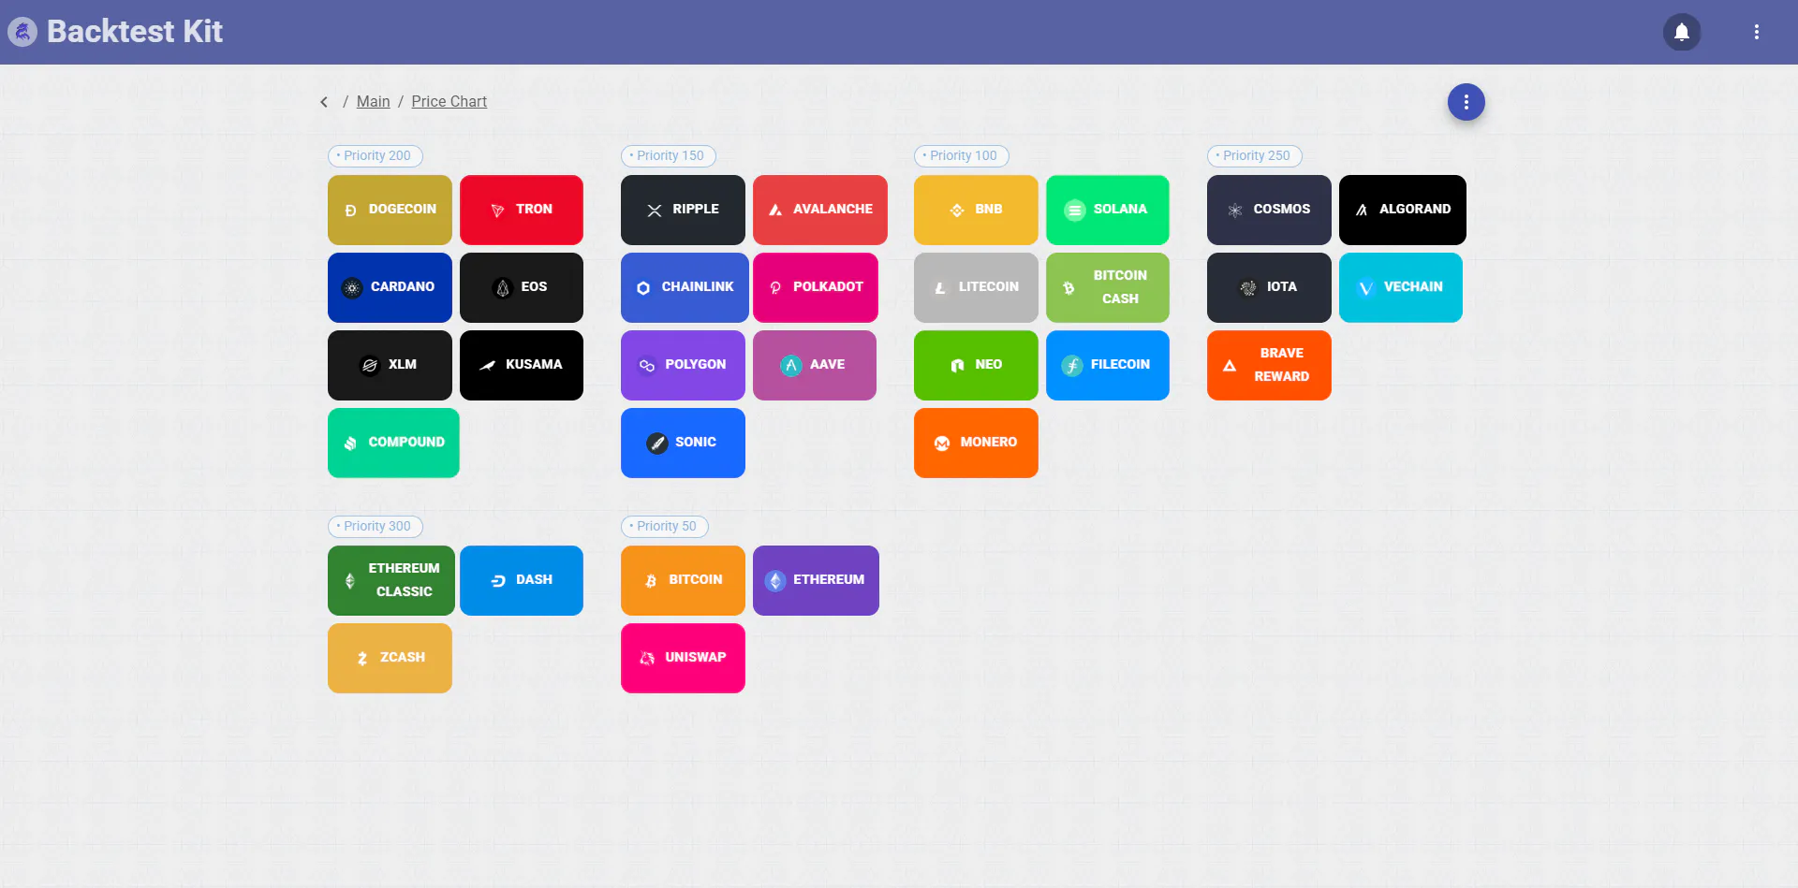Click the Chainlink hexagon icon

click(x=643, y=288)
